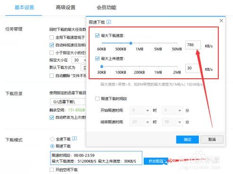The width and height of the screenshot is (233, 174).
Task: Select the 全速下载 radio button
Action: pyautogui.click(x=52, y=139)
